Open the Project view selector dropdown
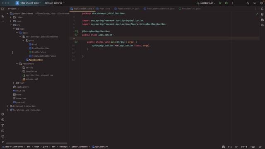Viewport: 265px width, 149px height. tap(14, 9)
